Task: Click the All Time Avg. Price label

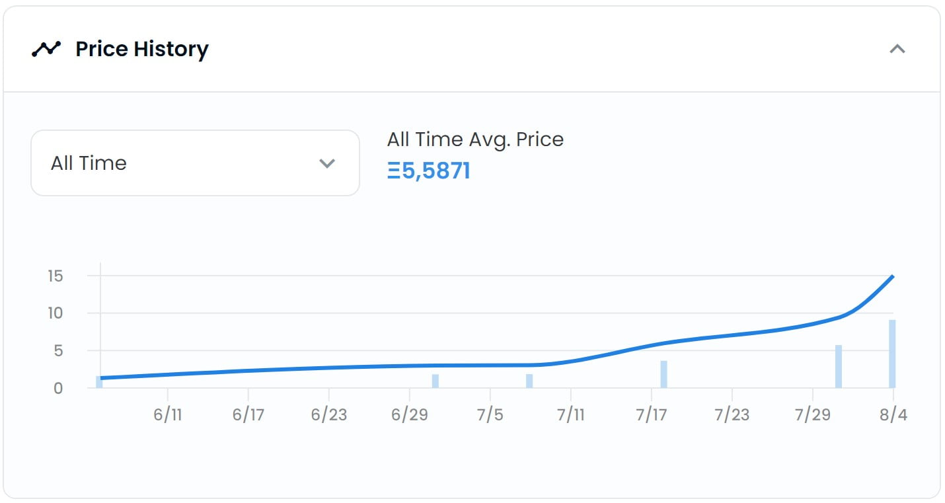Action: click(x=475, y=139)
